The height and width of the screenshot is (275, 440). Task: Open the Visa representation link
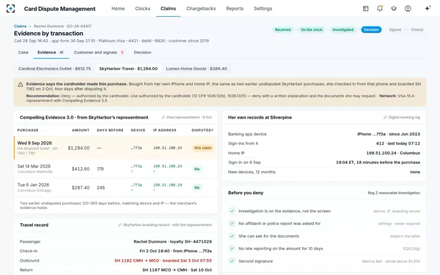tap(186, 118)
